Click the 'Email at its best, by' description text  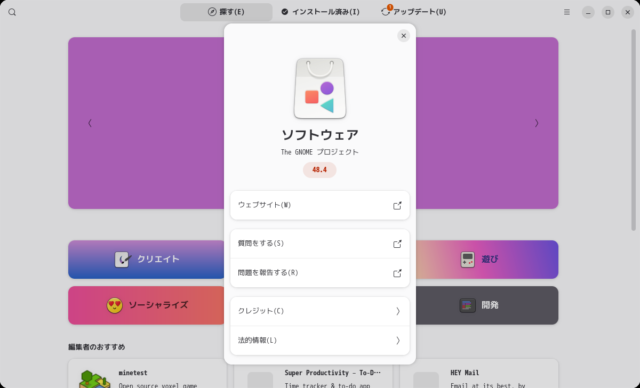pyautogui.click(x=488, y=386)
